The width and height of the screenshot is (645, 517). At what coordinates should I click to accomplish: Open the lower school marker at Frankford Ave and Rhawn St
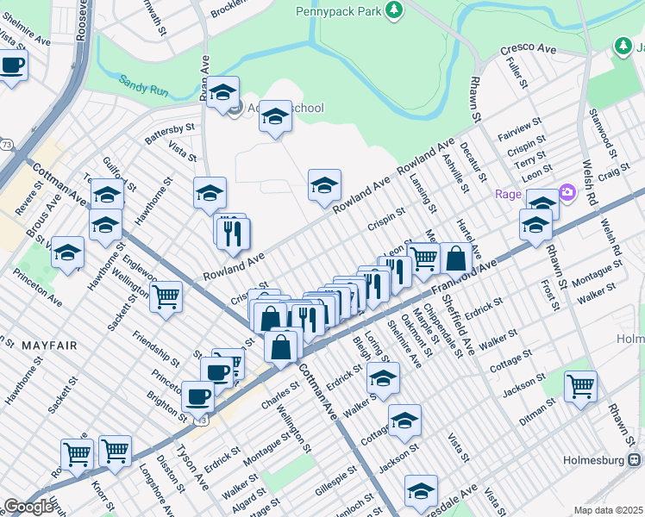point(535,226)
